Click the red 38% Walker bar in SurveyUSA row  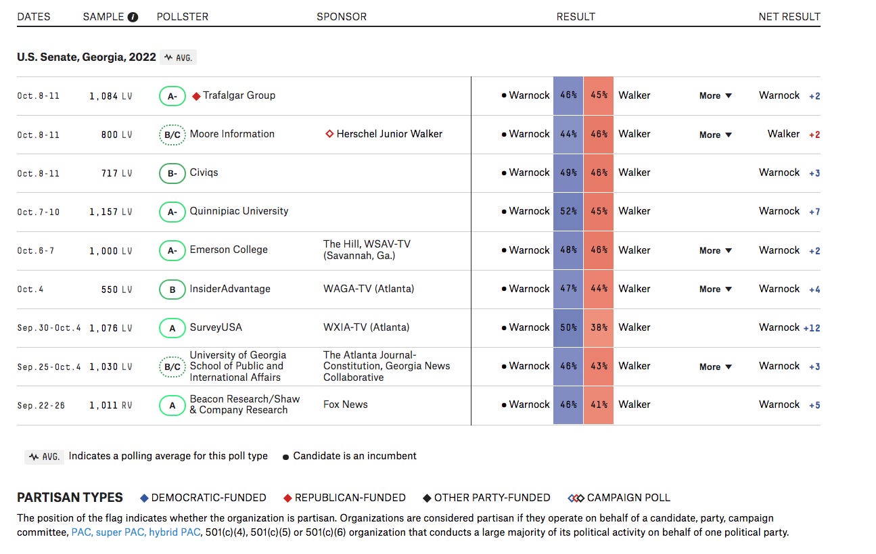click(x=599, y=327)
